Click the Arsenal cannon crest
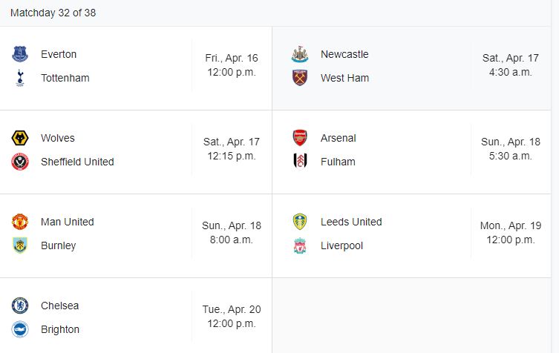Viewport: 559px width, 353px height. point(300,138)
